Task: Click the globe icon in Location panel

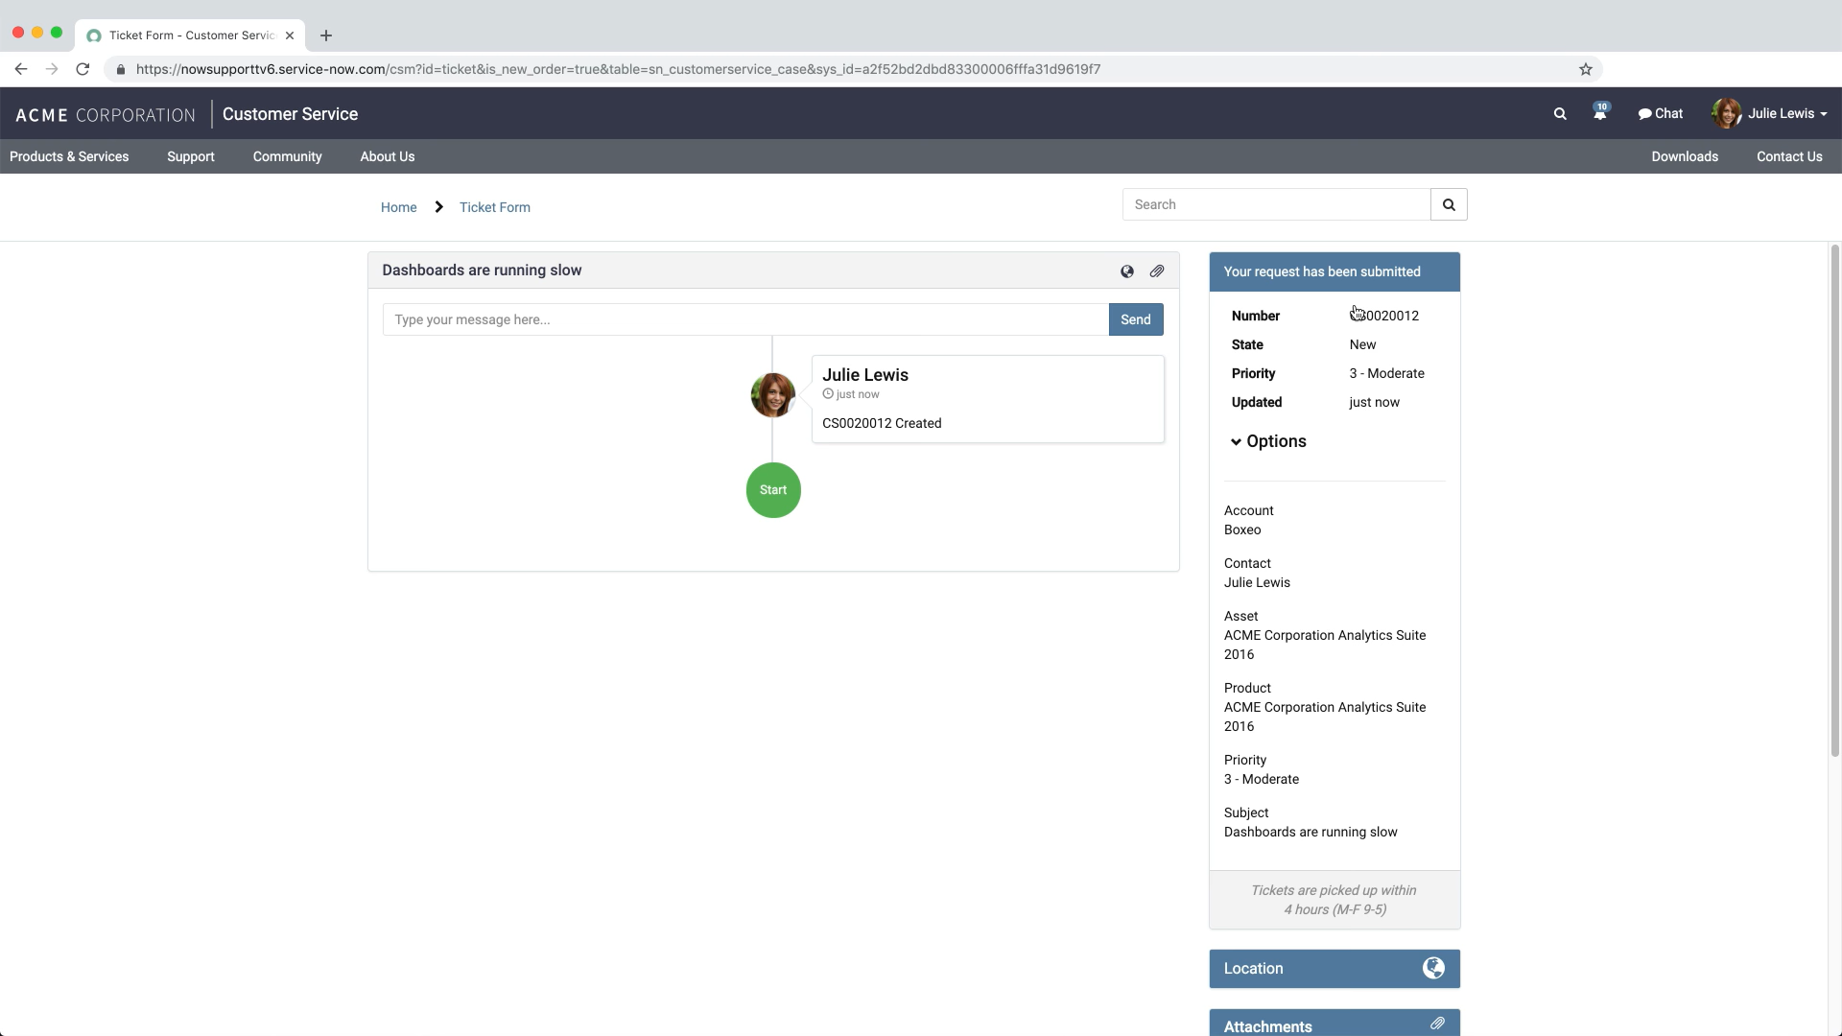Action: (x=1433, y=968)
